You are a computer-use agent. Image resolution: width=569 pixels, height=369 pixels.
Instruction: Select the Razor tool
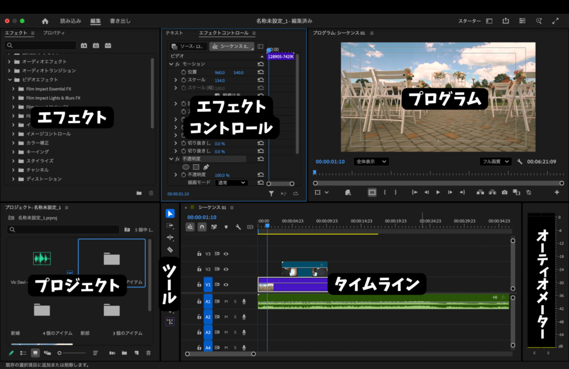point(170,250)
